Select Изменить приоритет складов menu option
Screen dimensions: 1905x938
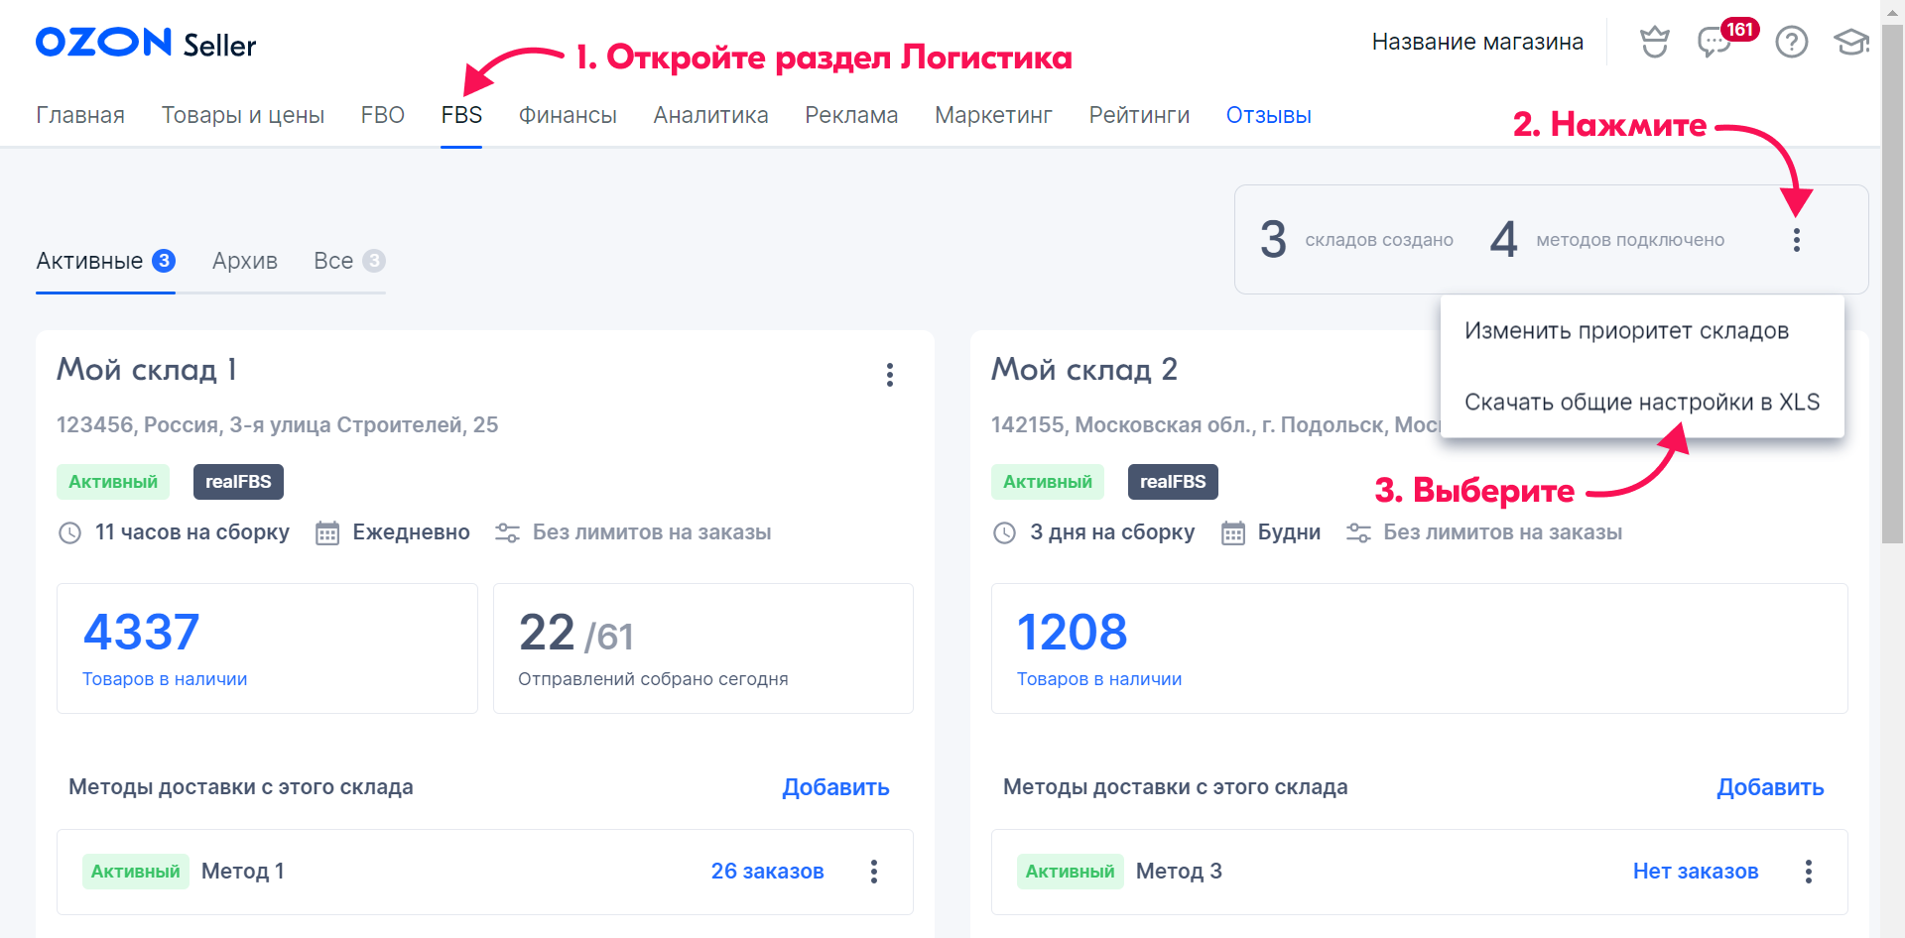coord(1626,331)
